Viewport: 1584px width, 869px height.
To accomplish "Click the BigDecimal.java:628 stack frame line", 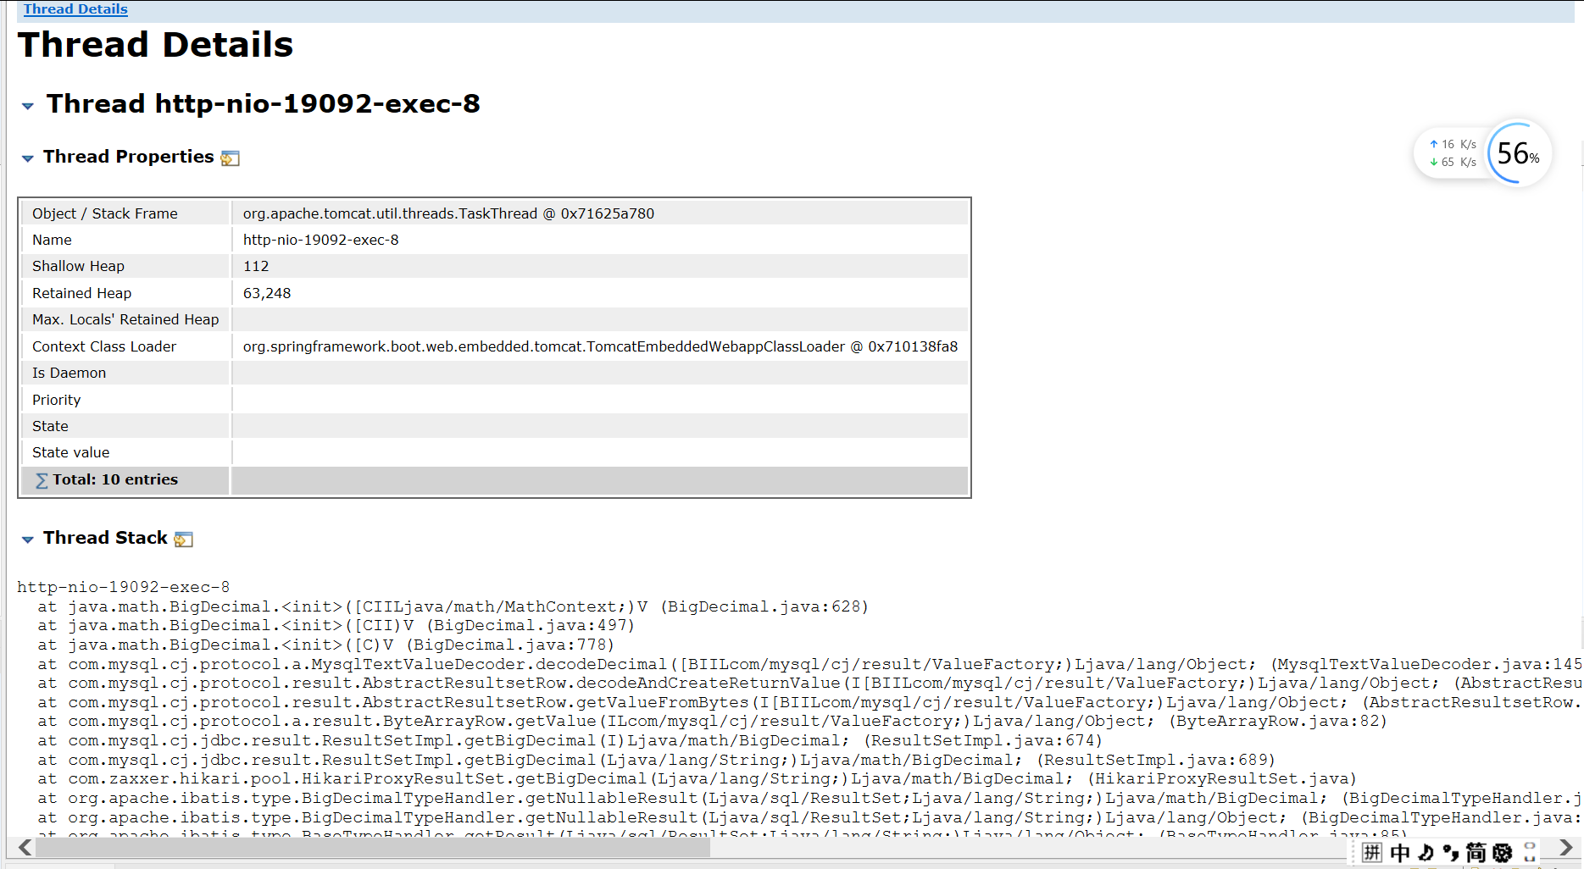I will click(453, 606).
